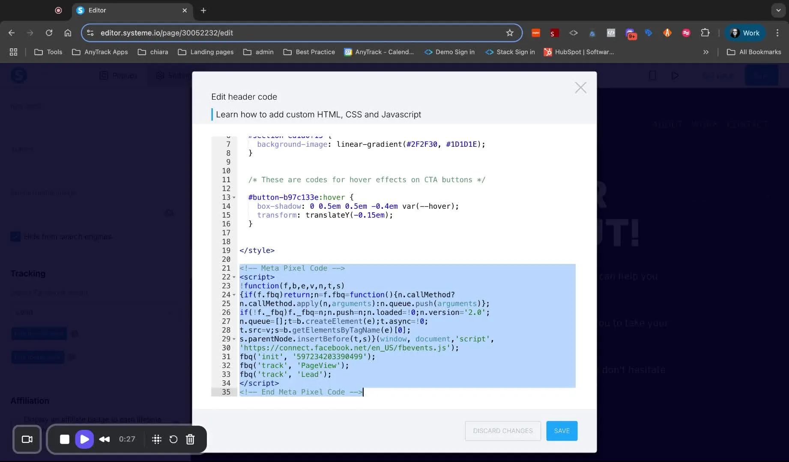This screenshot has width=789, height=462.
Task: Click the address bar URL
Action: [x=167, y=33]
